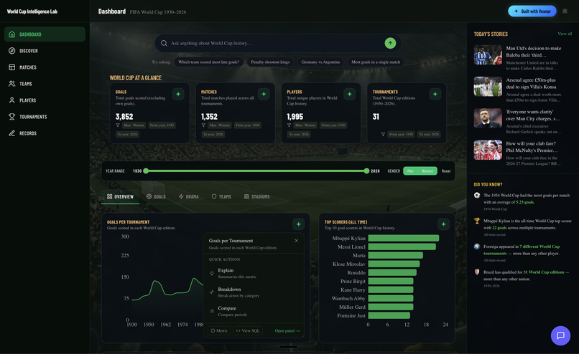Image resolution: width=579 pixels, height=354 pixels.
Task: Choose the Breakdown quick action
Action: pyautogui.click(x=254, y=292)
